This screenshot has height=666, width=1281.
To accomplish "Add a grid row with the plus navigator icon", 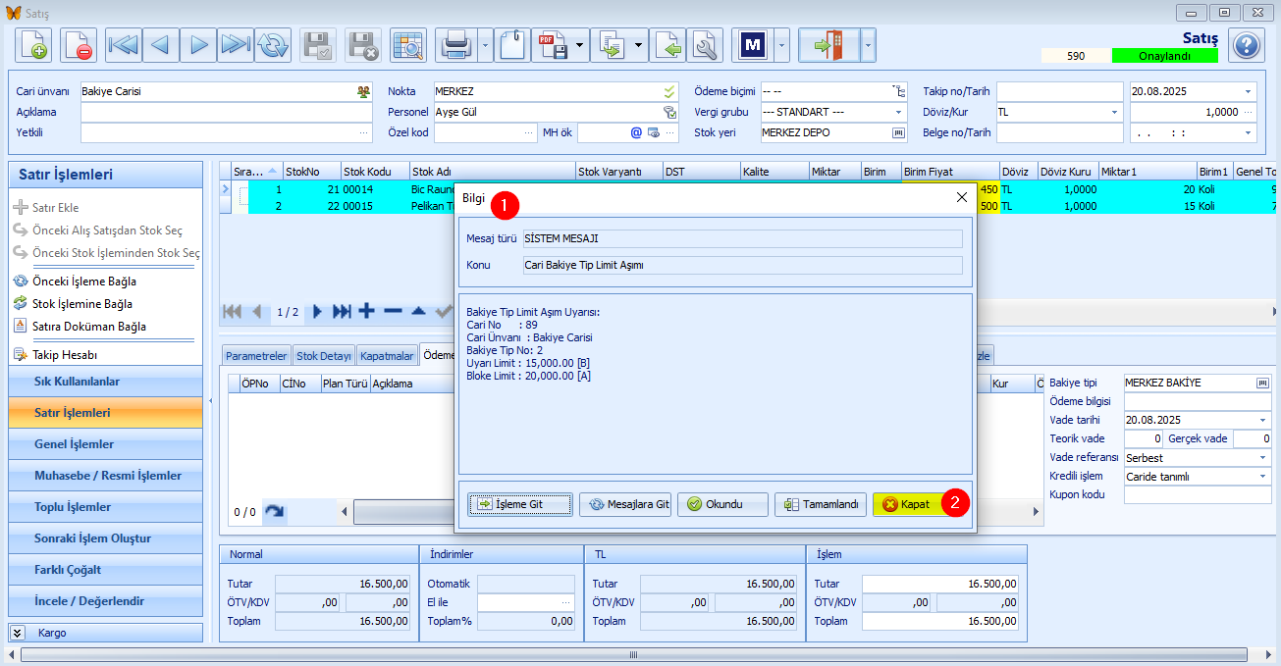I will [x=366, y=312].
